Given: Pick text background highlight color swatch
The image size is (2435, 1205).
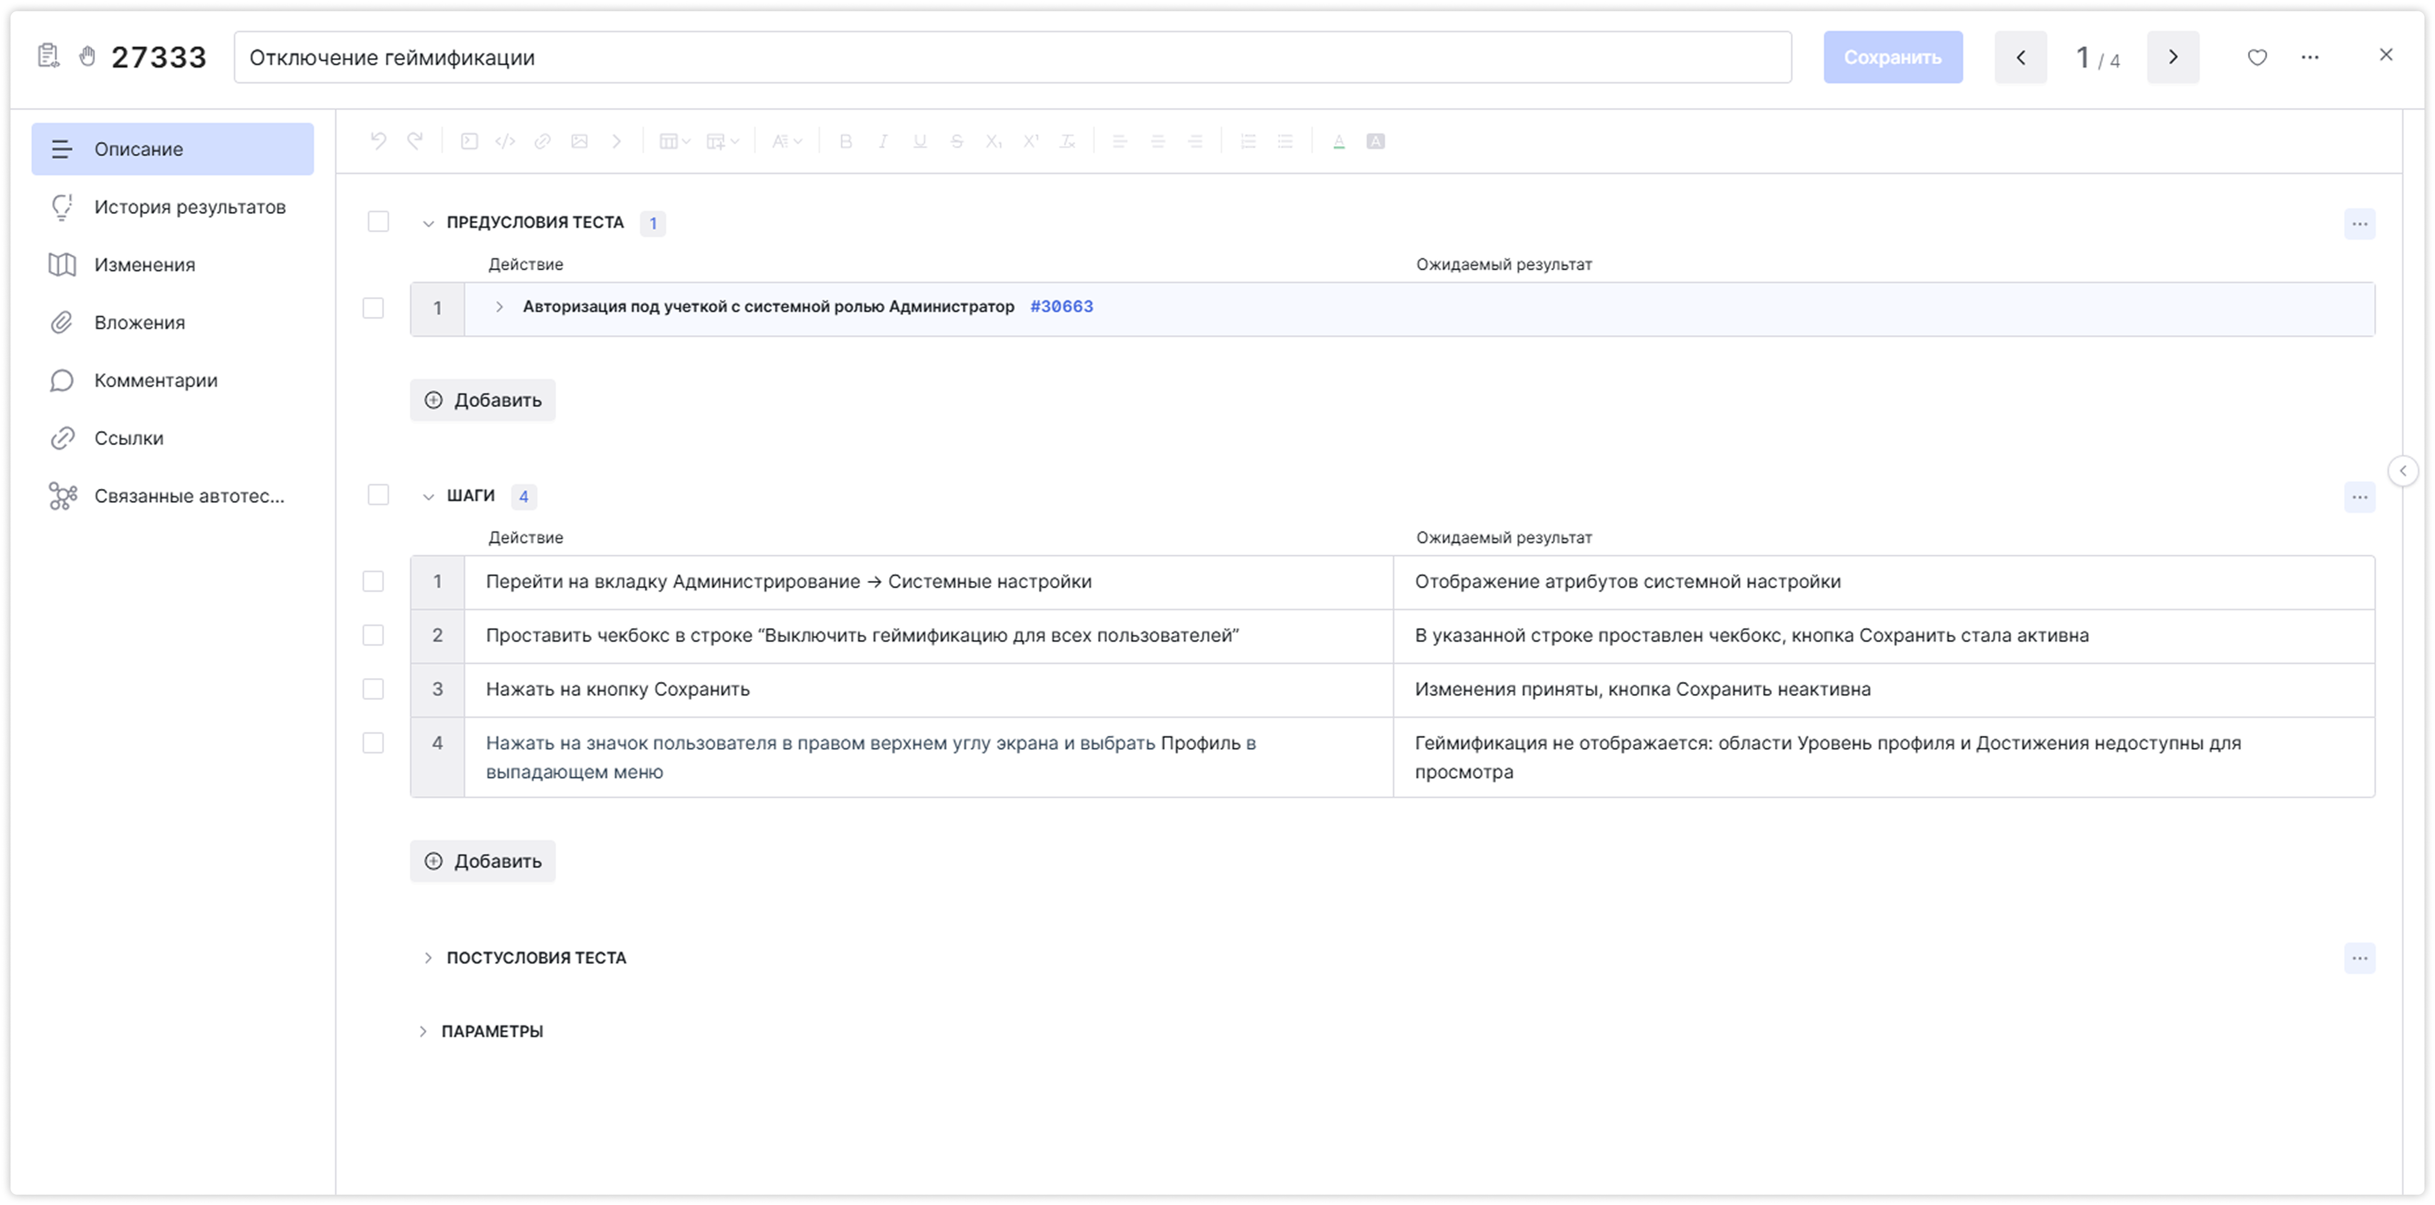Looking at the screenshot, I should pyautogui.click(x=1375, y=141).
